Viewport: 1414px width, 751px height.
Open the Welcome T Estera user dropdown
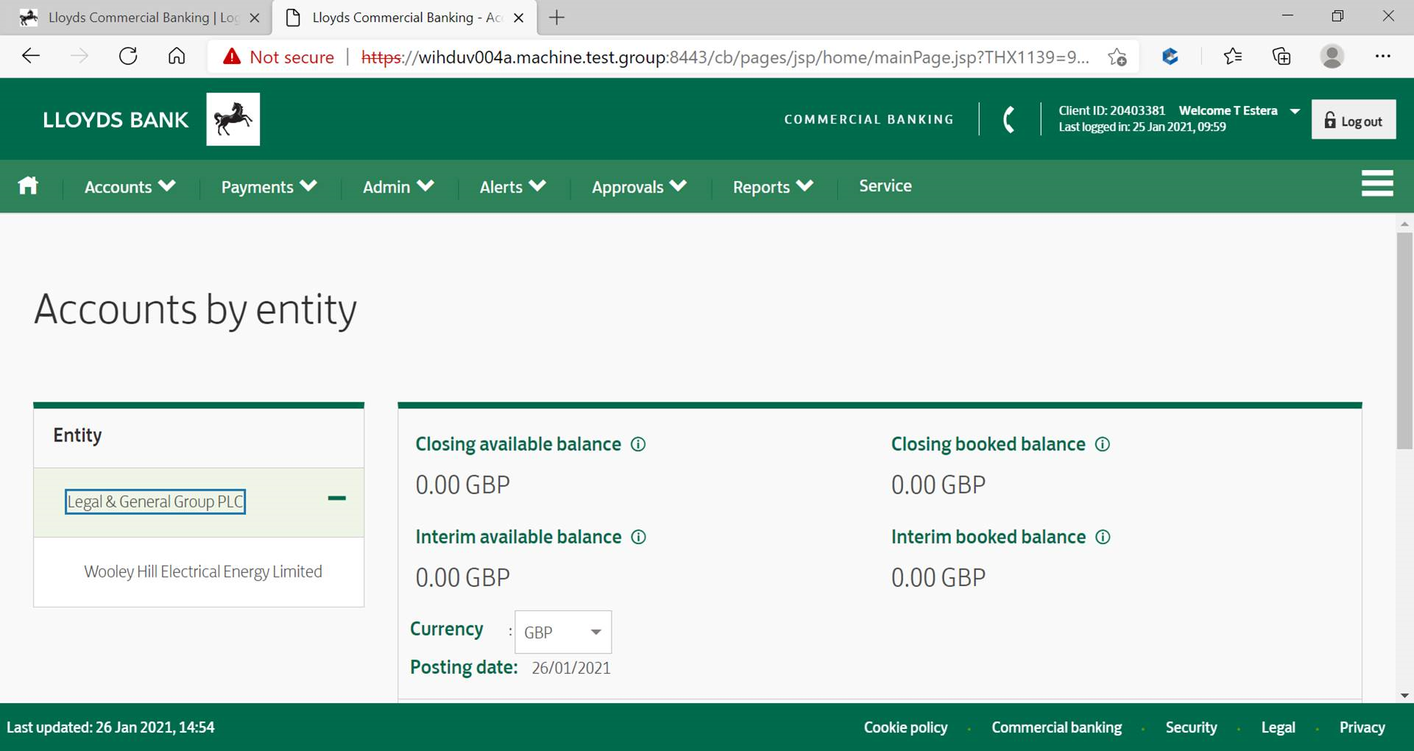pos(1240,110)
